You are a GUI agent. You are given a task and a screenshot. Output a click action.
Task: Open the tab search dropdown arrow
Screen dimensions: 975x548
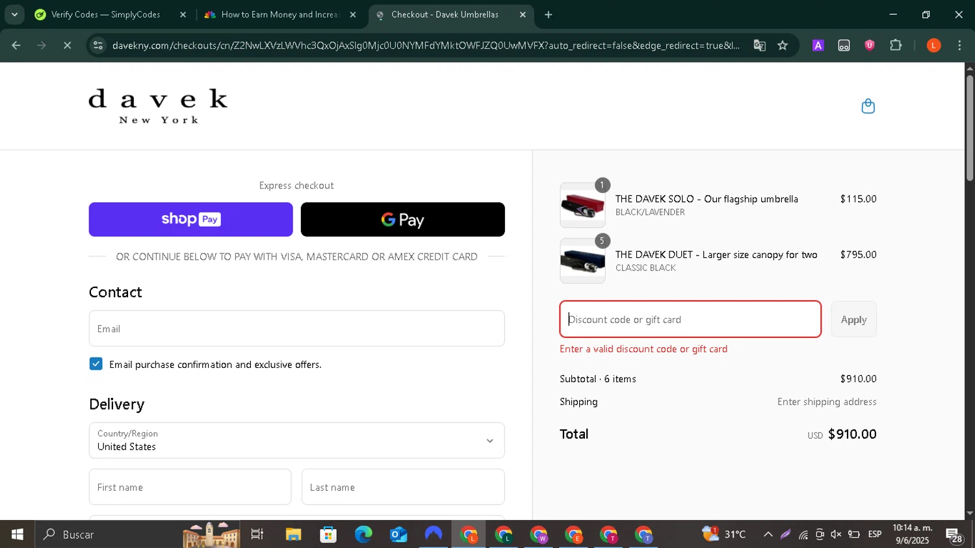tap(14, 14)
